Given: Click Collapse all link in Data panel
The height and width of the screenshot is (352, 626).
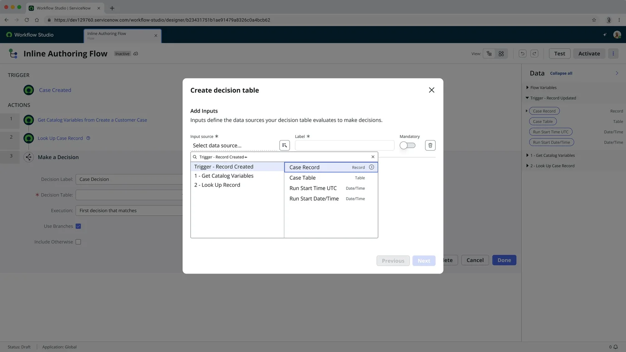Looking at the screenshot, I should pyautogui.click(x=561, y=73).
